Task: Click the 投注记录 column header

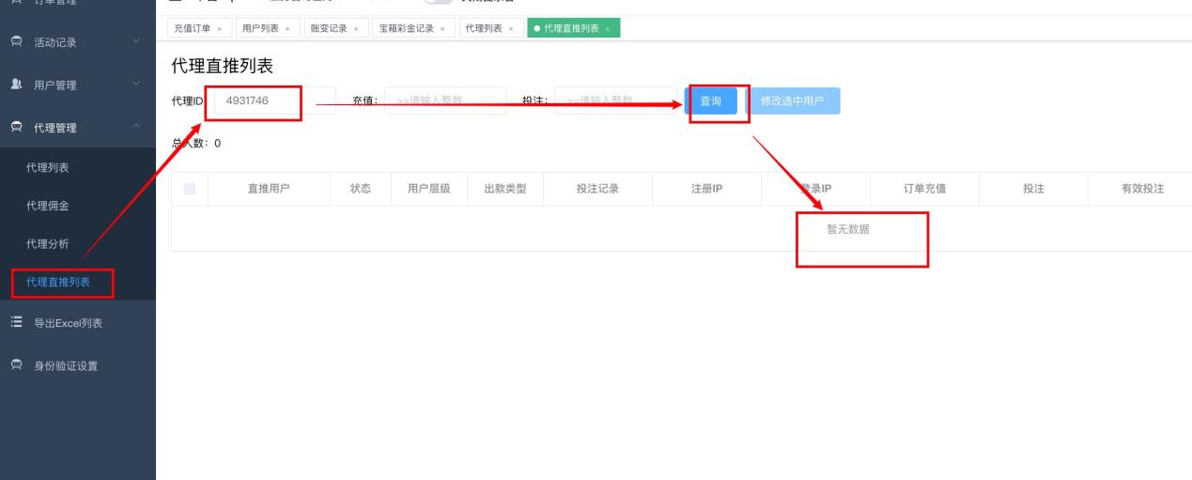Action: pyautogui.click(x=597, y=189)
